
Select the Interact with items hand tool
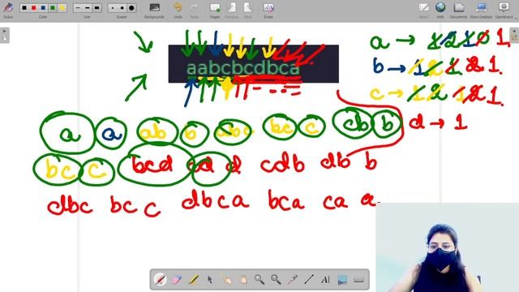pyautogui.click(x=227, y=280)
